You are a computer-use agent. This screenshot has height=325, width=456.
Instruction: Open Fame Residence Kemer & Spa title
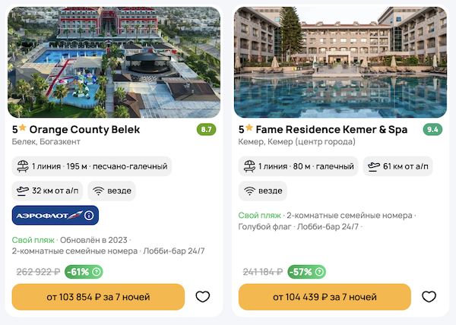coord(323,129)
